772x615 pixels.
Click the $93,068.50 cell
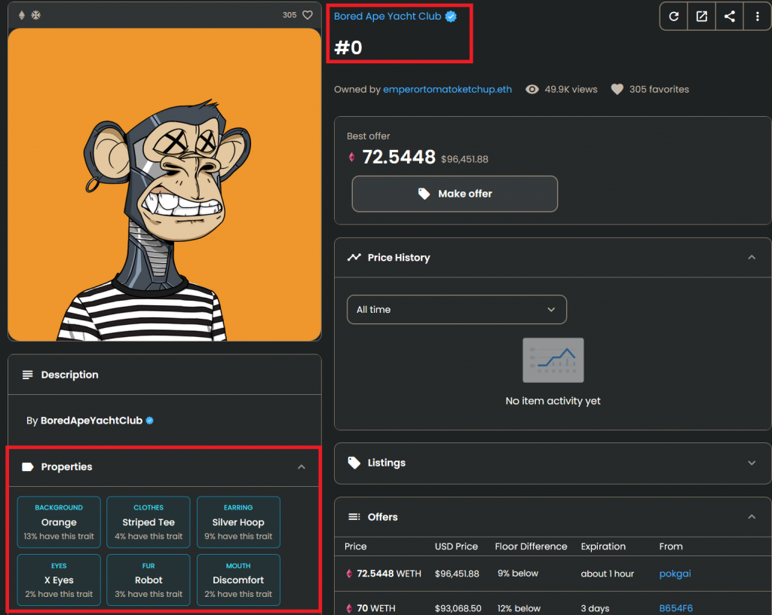(x=458, y=608)
